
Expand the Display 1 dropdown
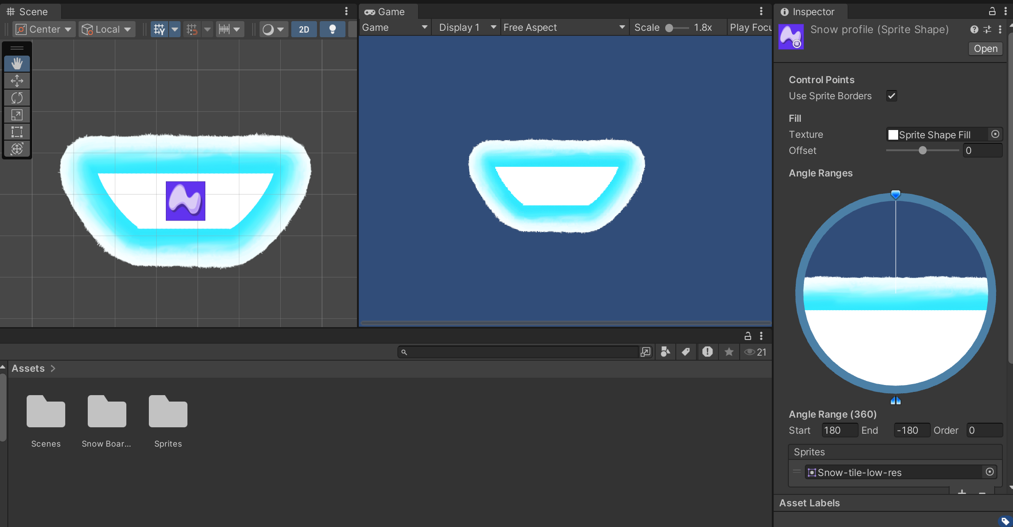pyautogui.click(x=467, y=28)
